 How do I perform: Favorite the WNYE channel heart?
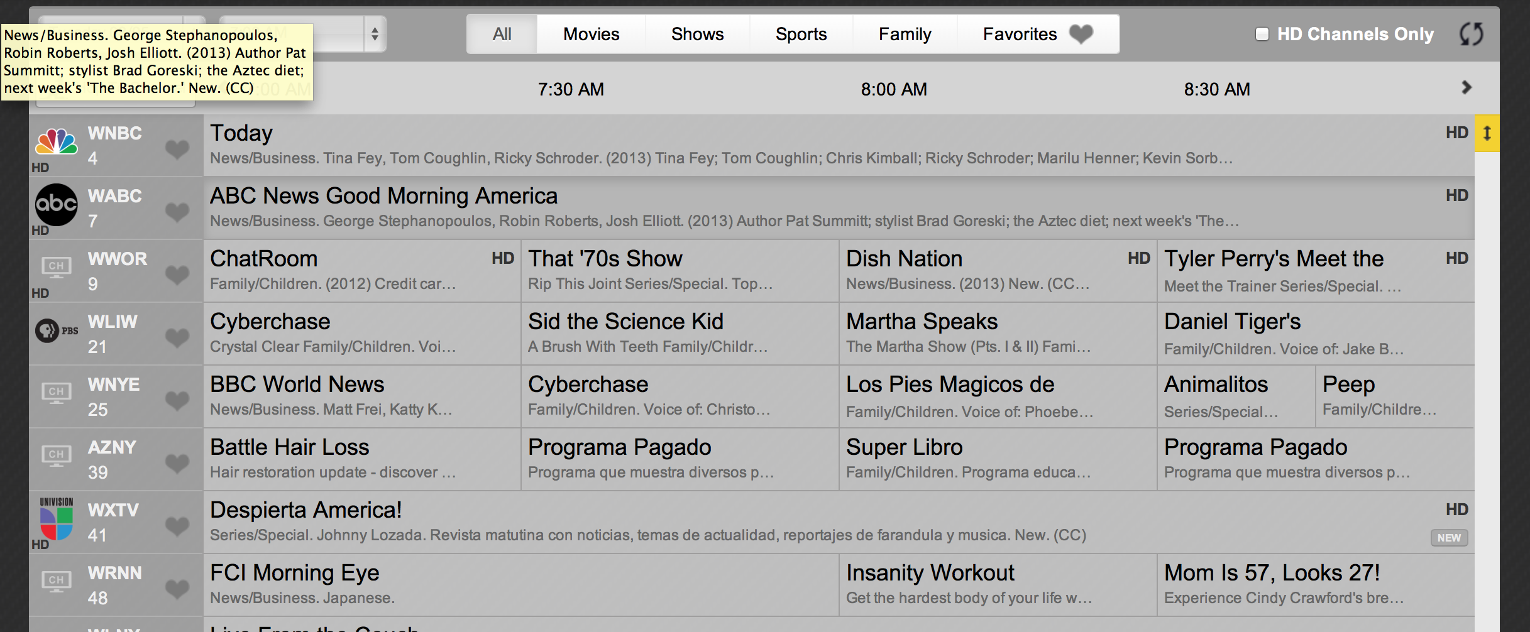[x=177, y=400]
